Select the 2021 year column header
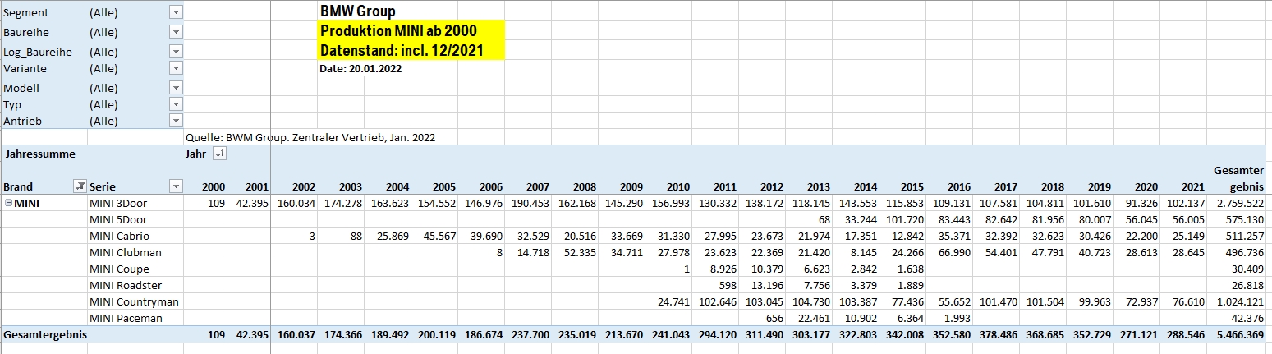This screenshot has width=1272, height=354. (x=1192, y=186)
